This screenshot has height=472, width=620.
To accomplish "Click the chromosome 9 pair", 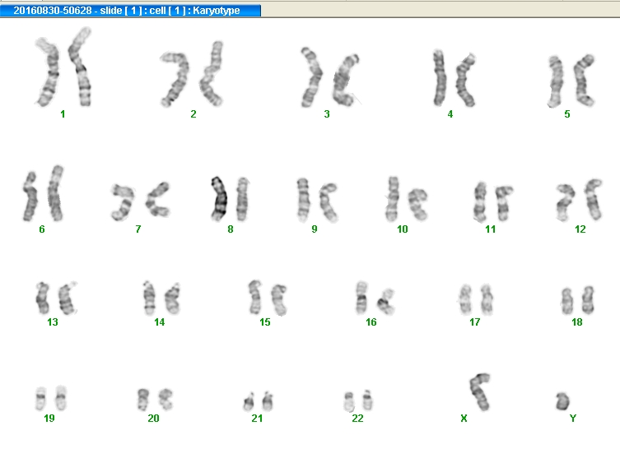I will click(x=317, y=201).
